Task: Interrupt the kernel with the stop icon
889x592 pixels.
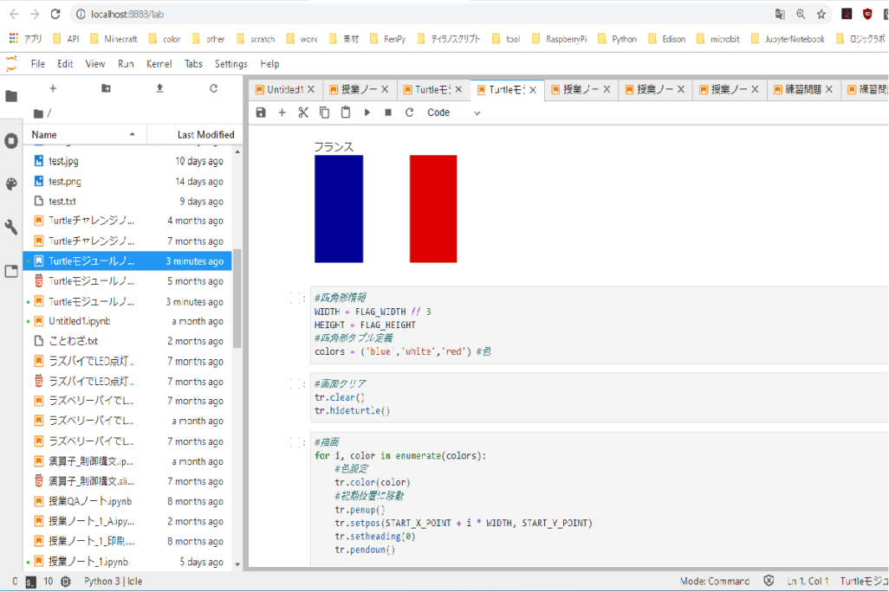Action: click(388, 113)
